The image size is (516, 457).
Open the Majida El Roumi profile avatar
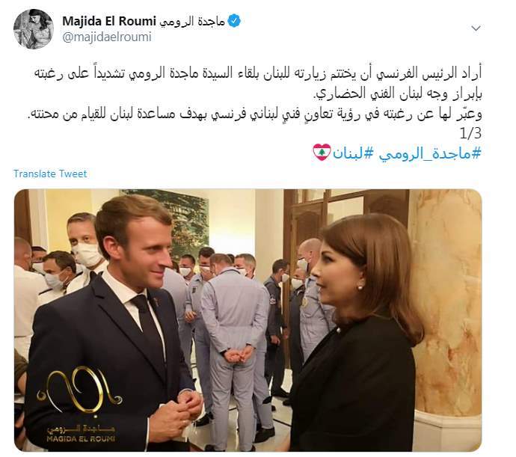coord(33,29)
